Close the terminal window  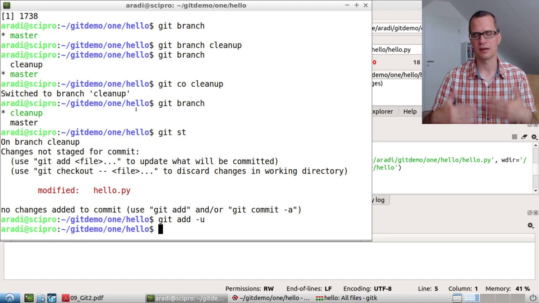pyautogui.click(x=366, y=5)
